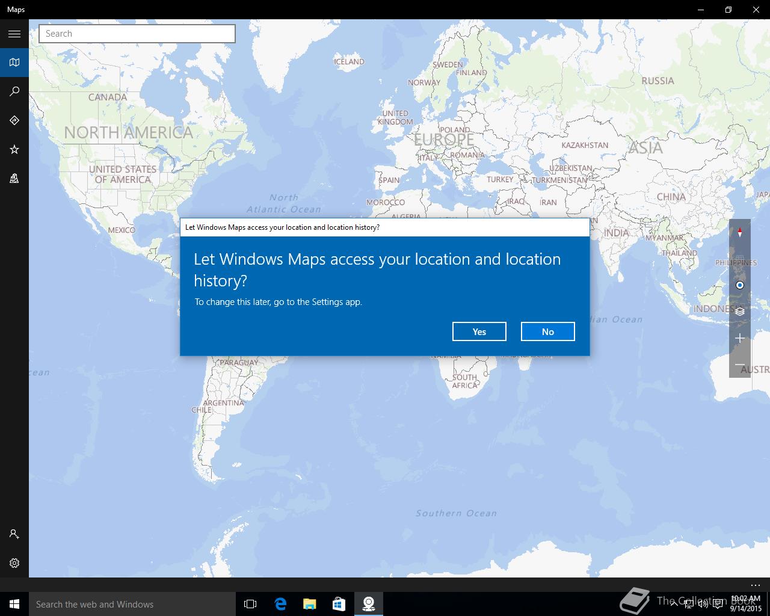Zoom in with the plus button
The height and width of the screenshot is (616, 770).
[x=740, y=338]
